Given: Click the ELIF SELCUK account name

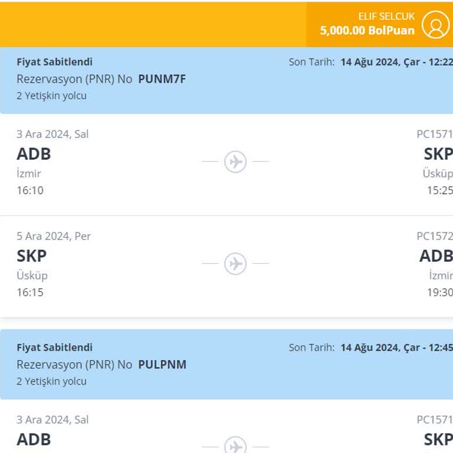Looking at the screenshot, I should coord(386,17).
